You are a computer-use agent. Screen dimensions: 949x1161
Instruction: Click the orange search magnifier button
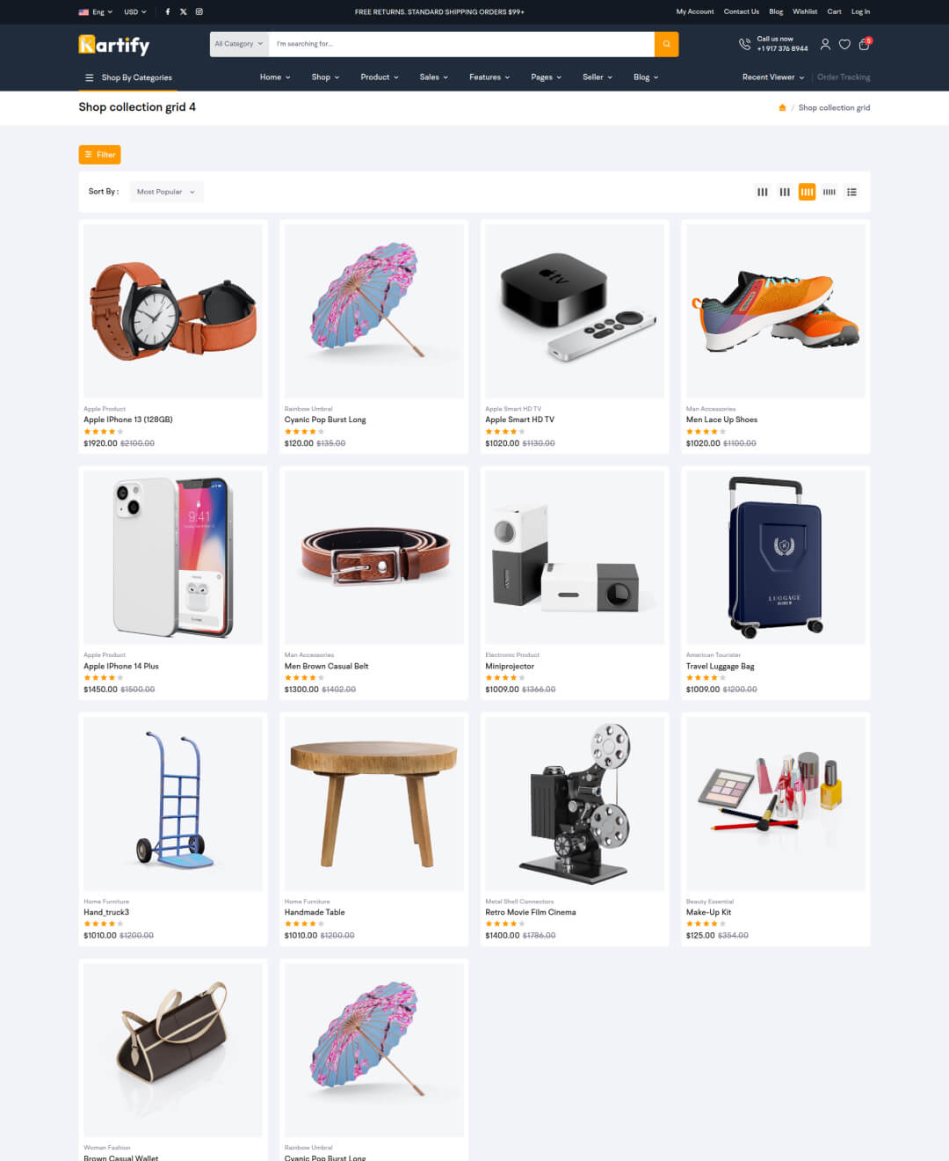[666, 44]
